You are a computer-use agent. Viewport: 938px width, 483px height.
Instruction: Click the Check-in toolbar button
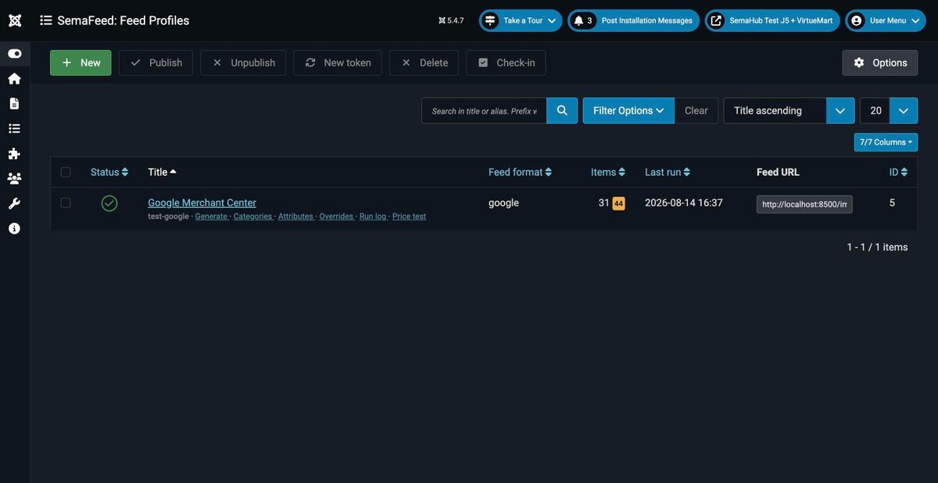506,63
